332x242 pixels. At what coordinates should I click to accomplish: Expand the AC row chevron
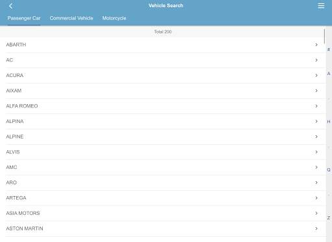tap(316, 60)
